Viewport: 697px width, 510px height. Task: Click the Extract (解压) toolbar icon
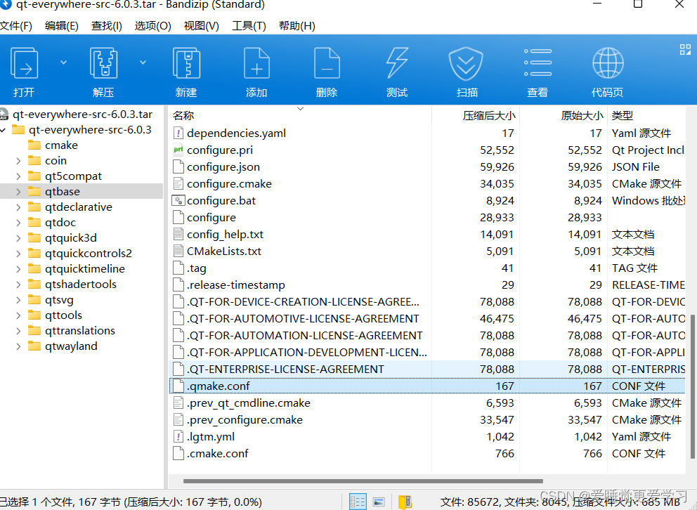pyautogui.click(x=103, y=63)
